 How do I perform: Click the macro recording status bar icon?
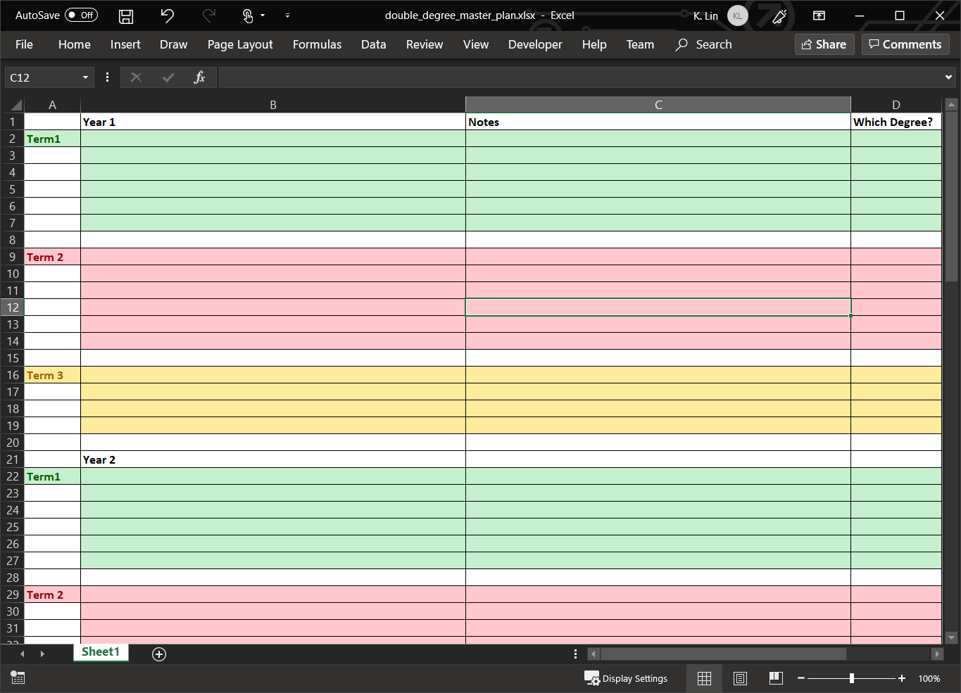[18, 678]
